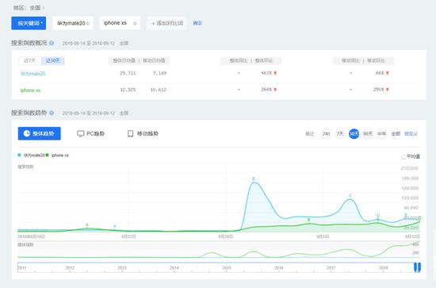Select the 整体趋势 overall trend tab
436x288 pixels.
pyautogui.click(x=39, y=133)
